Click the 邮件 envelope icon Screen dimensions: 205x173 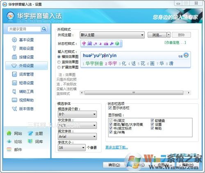click(9, 149)
